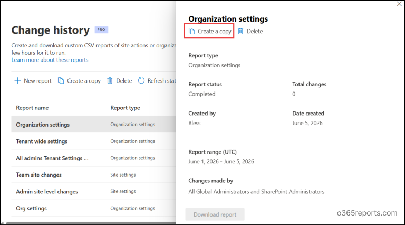
Task: Click the trash icon in the details panel
Action: tap(240, 31)
